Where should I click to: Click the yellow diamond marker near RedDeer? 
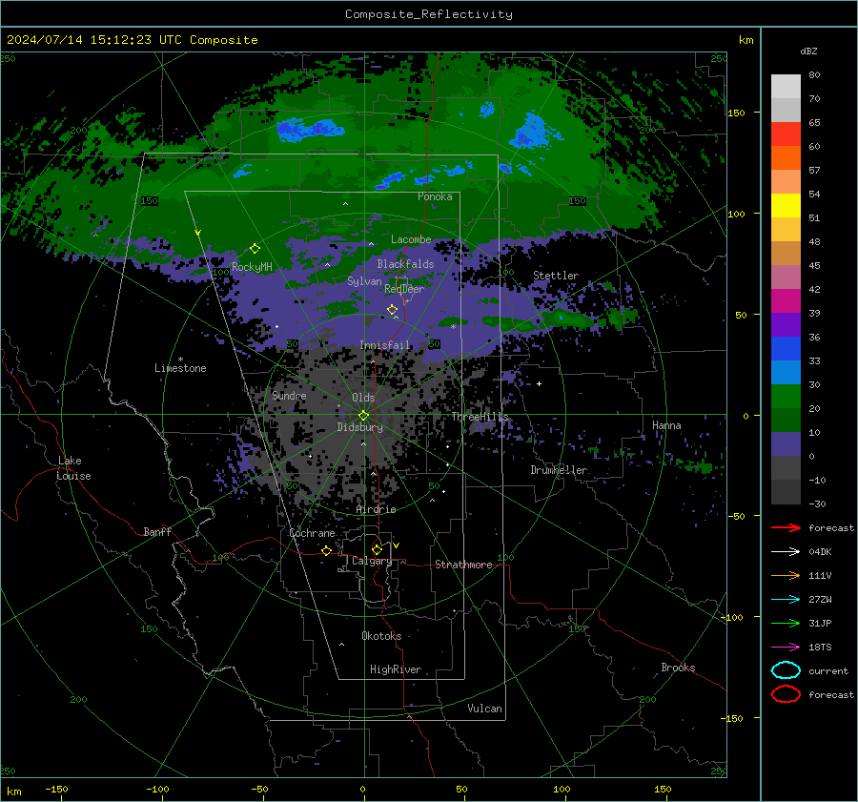point(392,310)
